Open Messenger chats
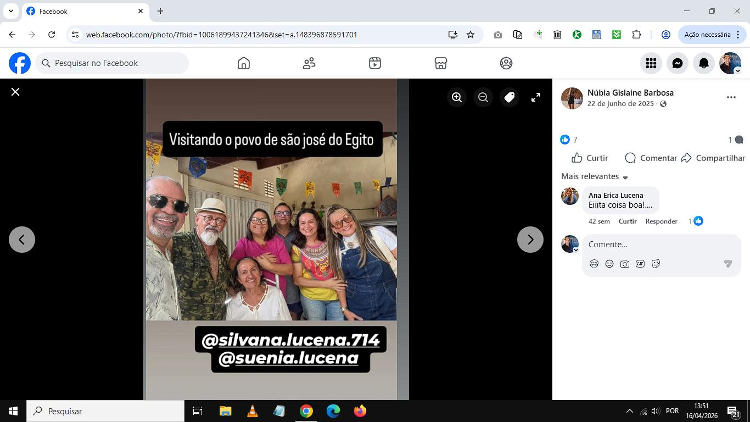The image size is (750, 422). pyautogui.click(x=678, y=63)
